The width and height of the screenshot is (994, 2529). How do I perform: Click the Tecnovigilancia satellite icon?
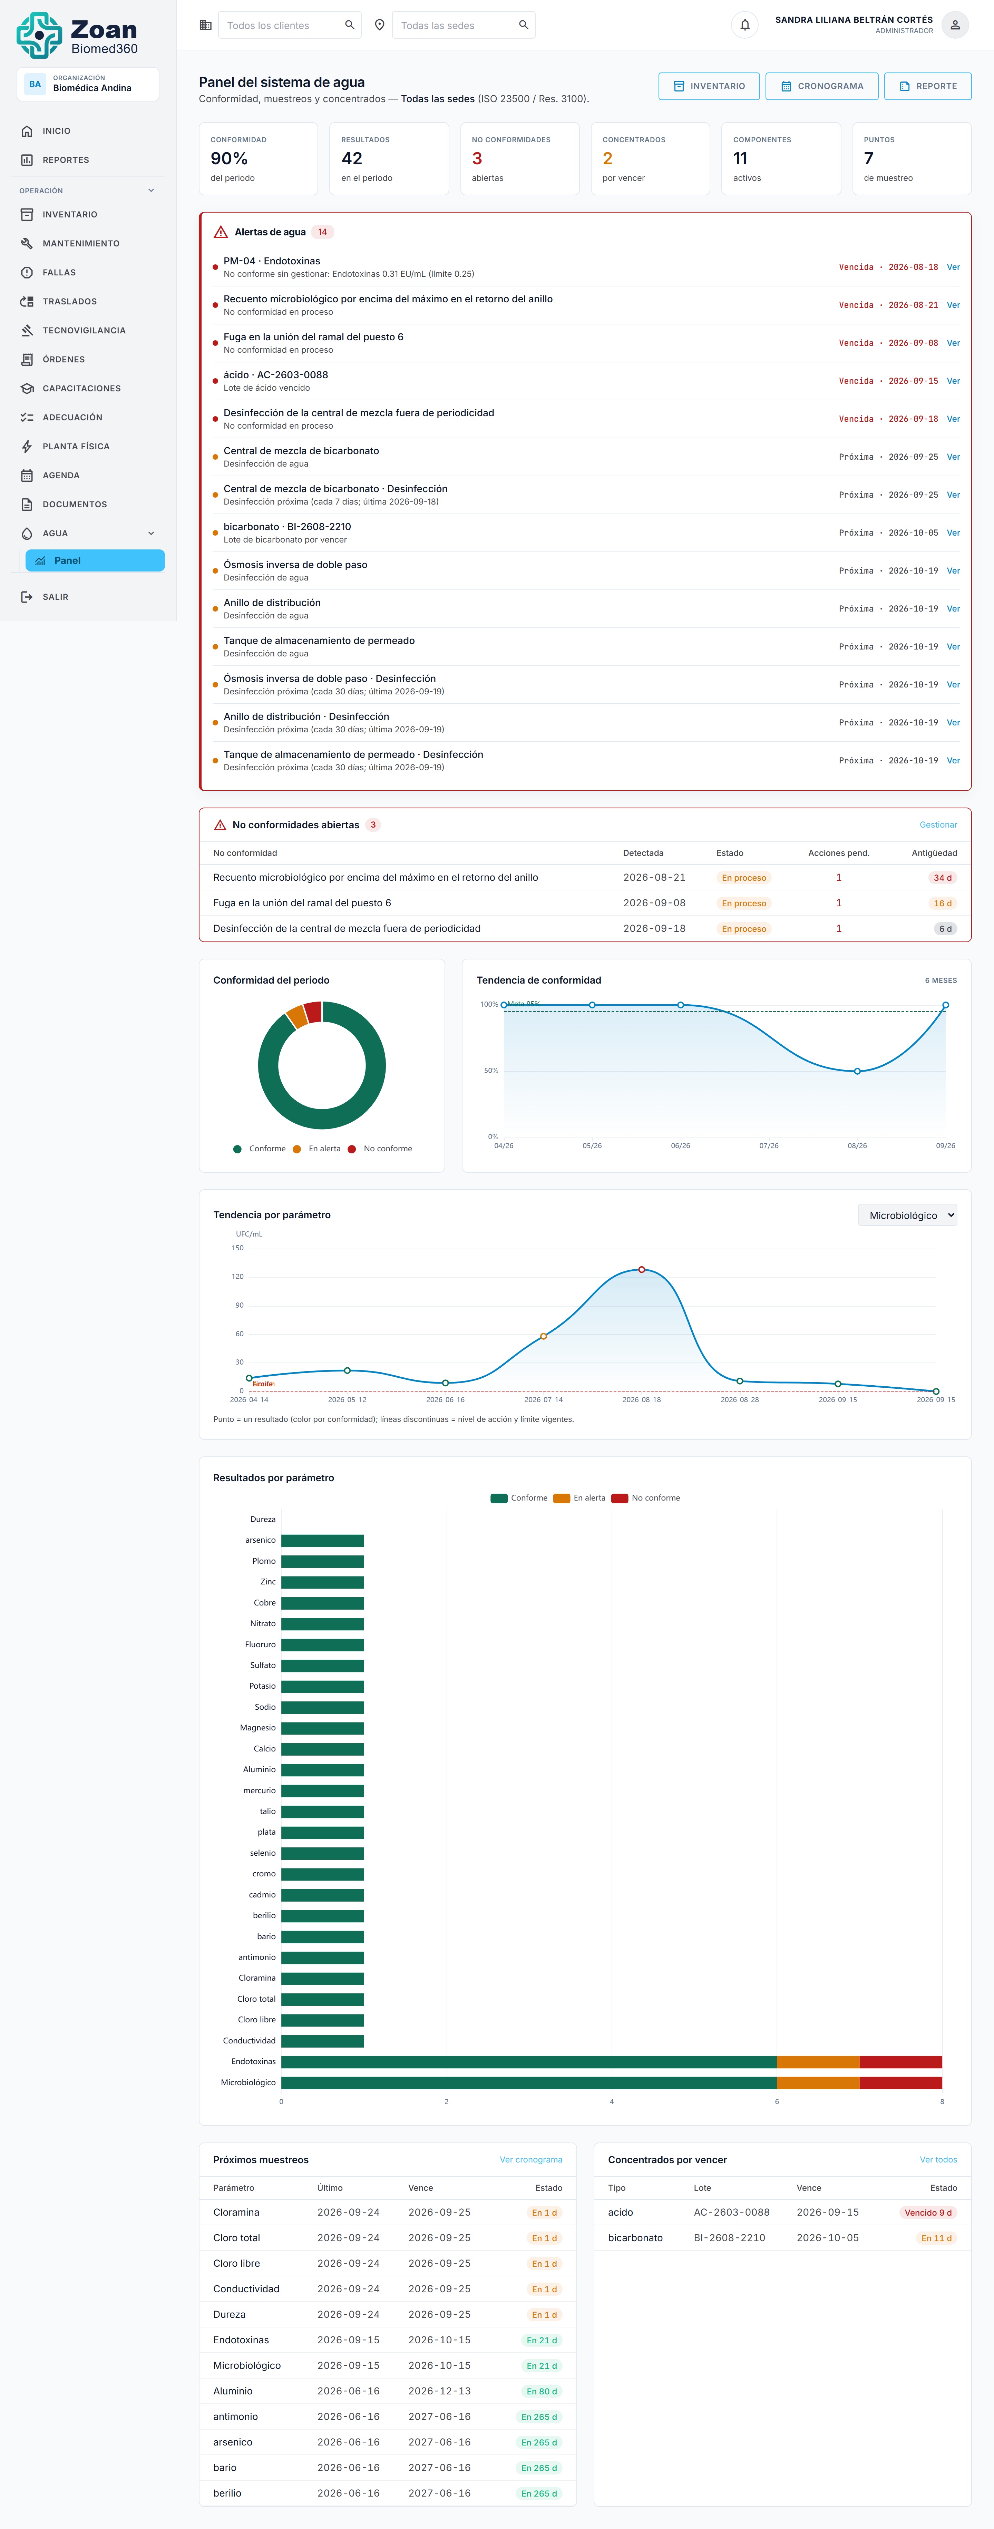(x=27, y=331)
